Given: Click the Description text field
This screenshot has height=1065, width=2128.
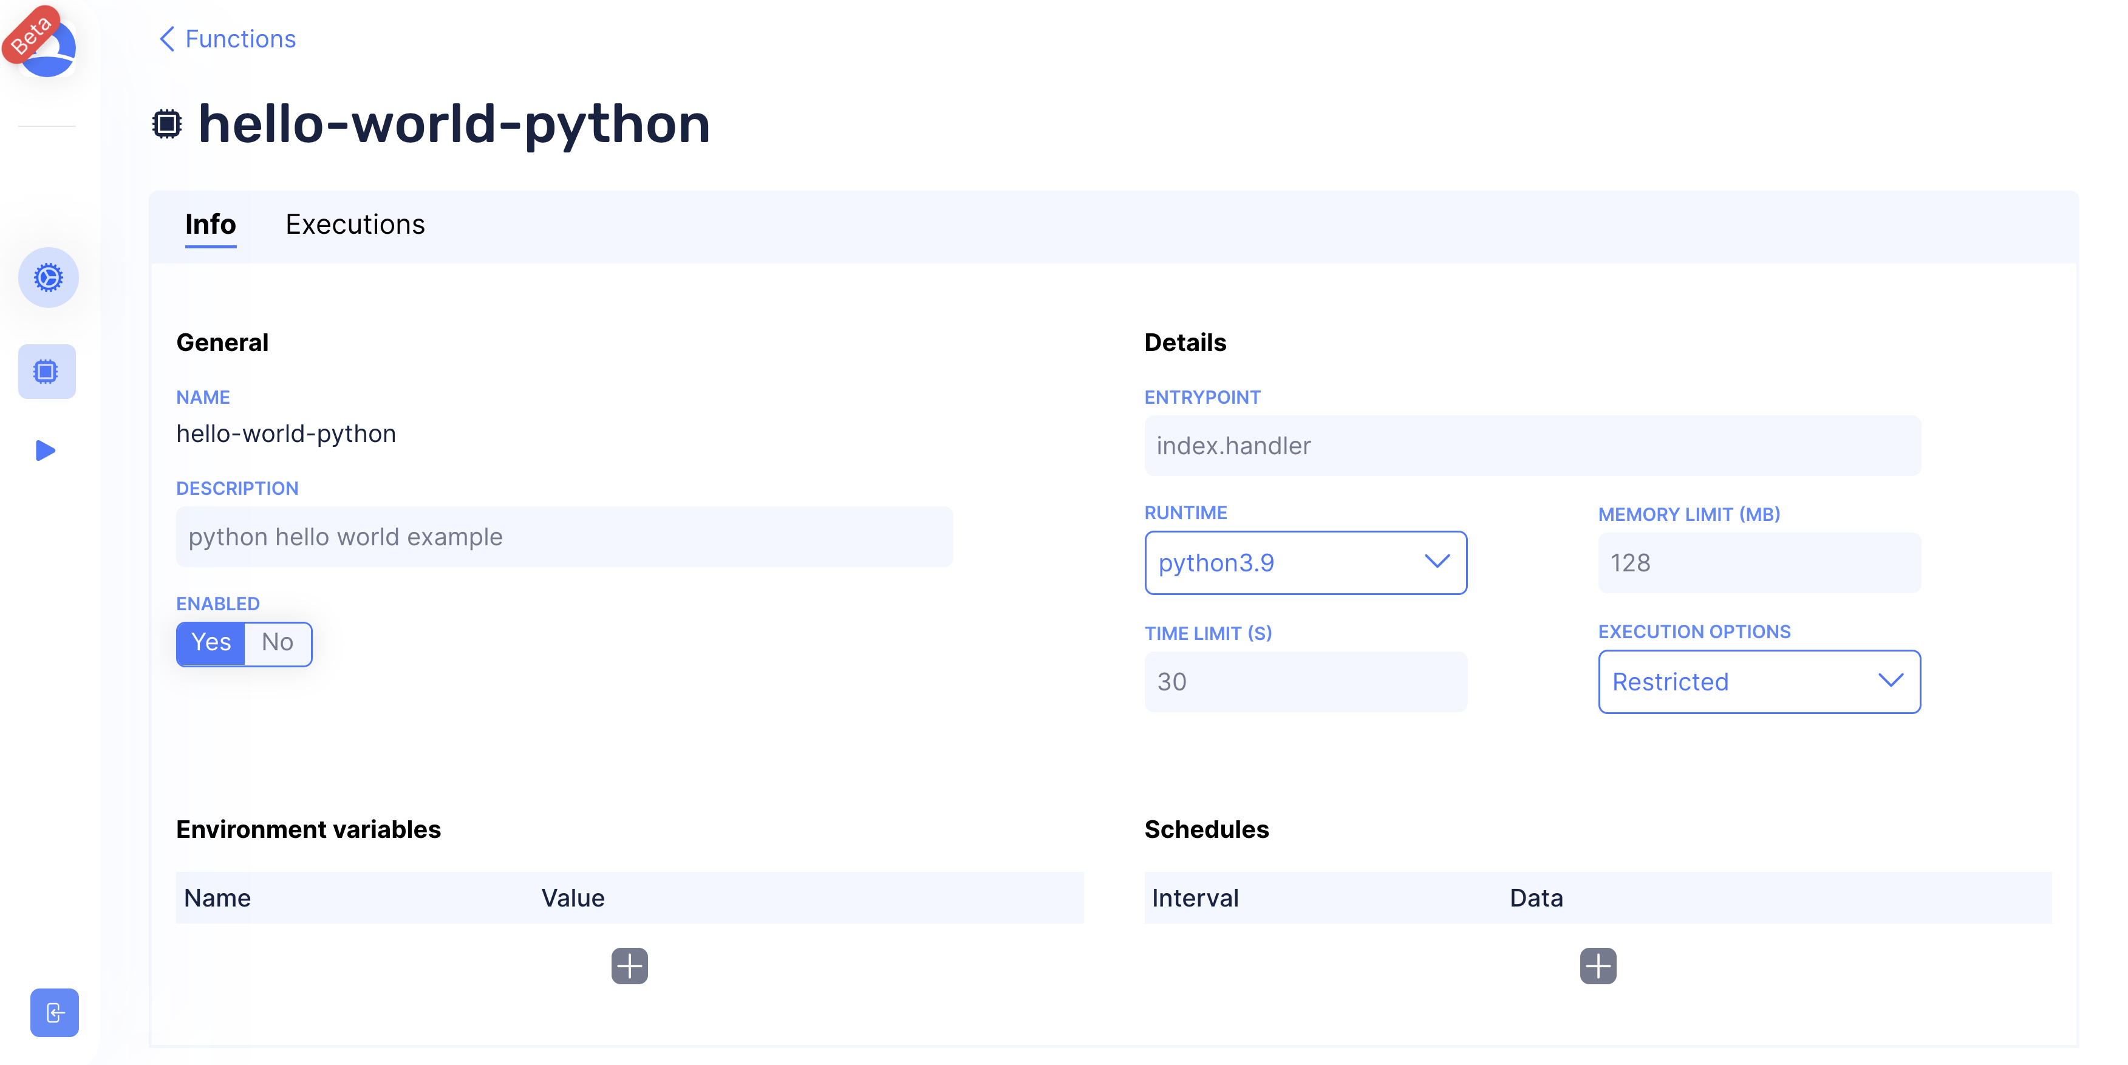Looking at the screenshot, I should pyautogui.click(x=564, y=537).
